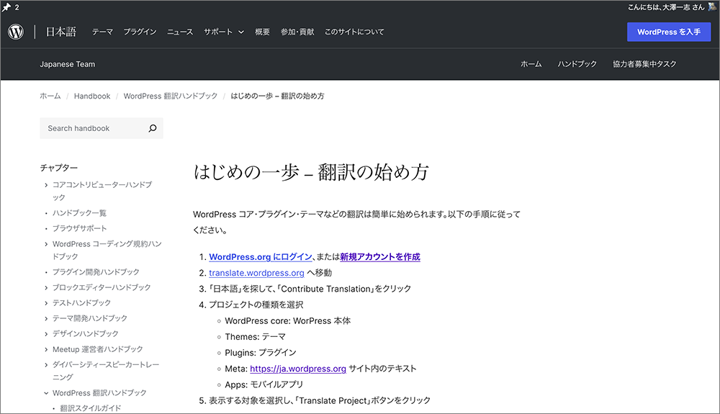Collapse the WordPress 翻訳ハンドブック chapter chevron
Viewport: 720px width, 414px height.
coord(46,393)
